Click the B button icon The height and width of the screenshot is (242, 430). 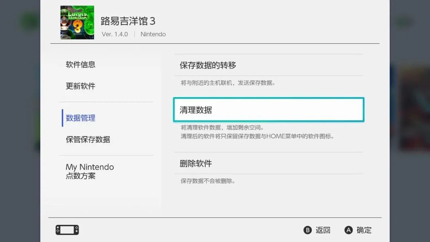[308, 230]
